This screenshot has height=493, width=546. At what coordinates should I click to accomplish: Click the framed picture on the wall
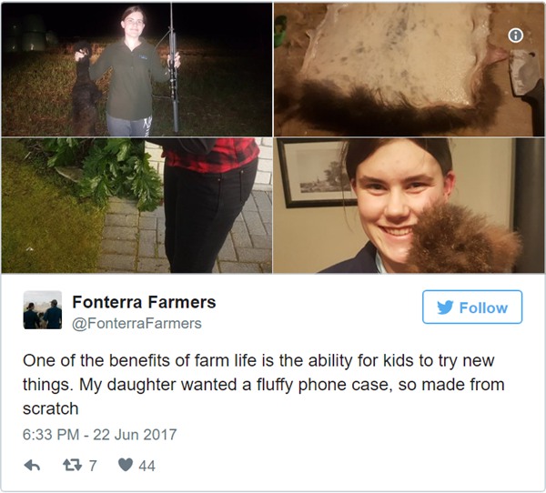coord(317,174)
